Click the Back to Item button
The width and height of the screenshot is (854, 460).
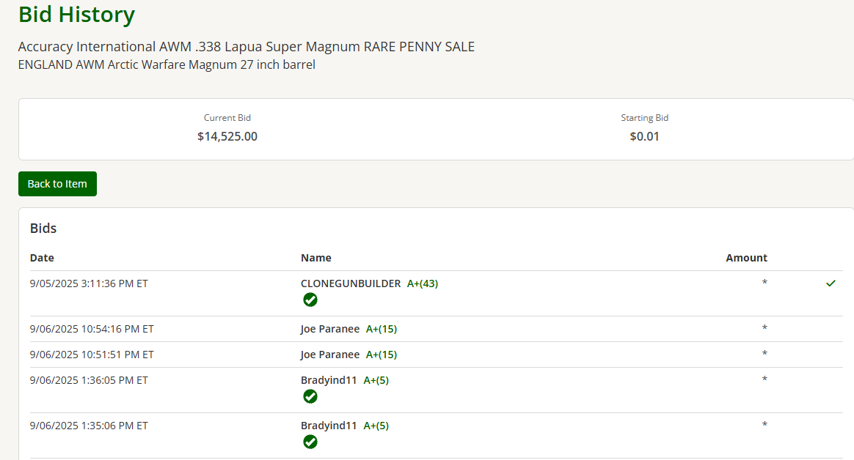pos(57,184)
